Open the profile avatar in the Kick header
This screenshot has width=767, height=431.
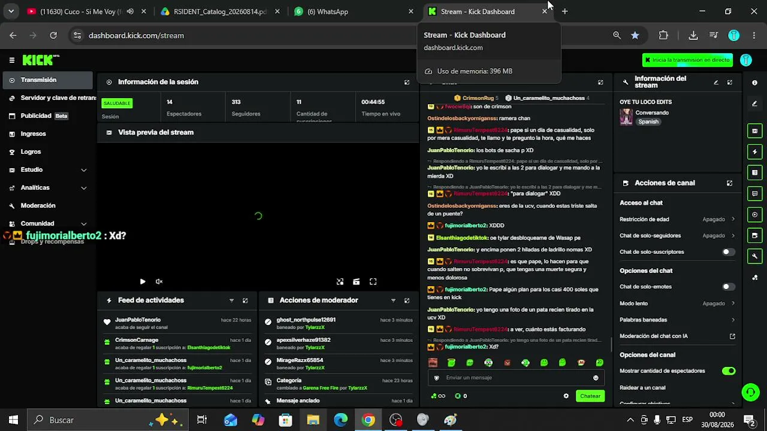(746, 60)
